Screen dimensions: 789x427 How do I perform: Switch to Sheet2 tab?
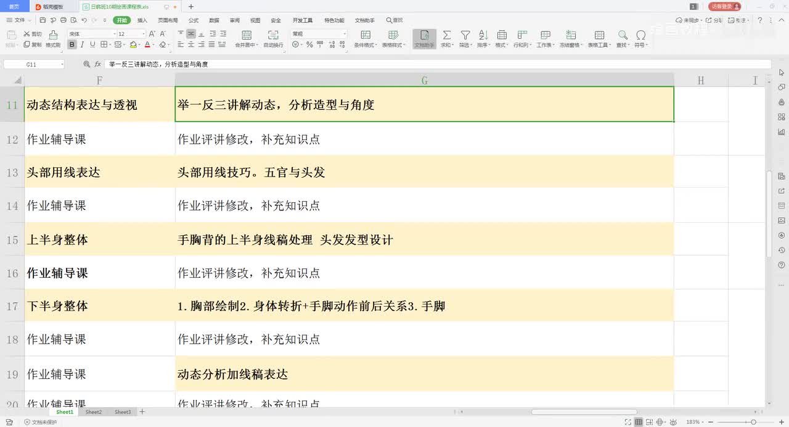click(x=94, y=412)
